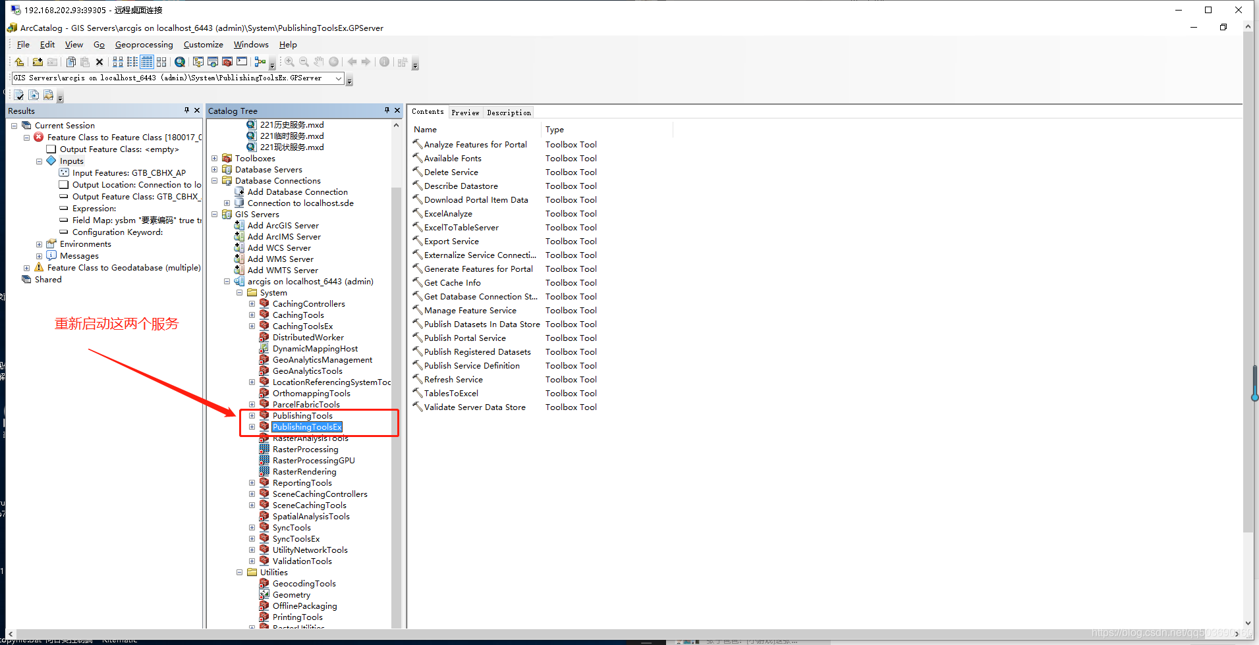1259x645 pixels.
Task: Open the ArcToolbox window icon
Action: pyautogui.click(x=227, y=62)
